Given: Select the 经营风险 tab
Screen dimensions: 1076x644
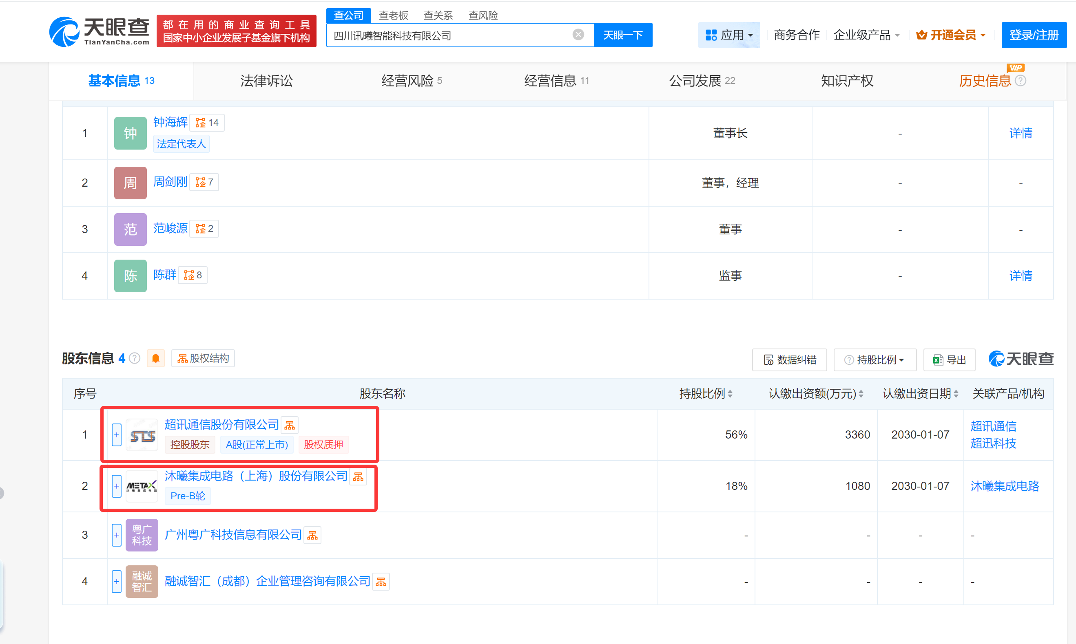Looking at the screenshot, I should (x=411, y=81).
